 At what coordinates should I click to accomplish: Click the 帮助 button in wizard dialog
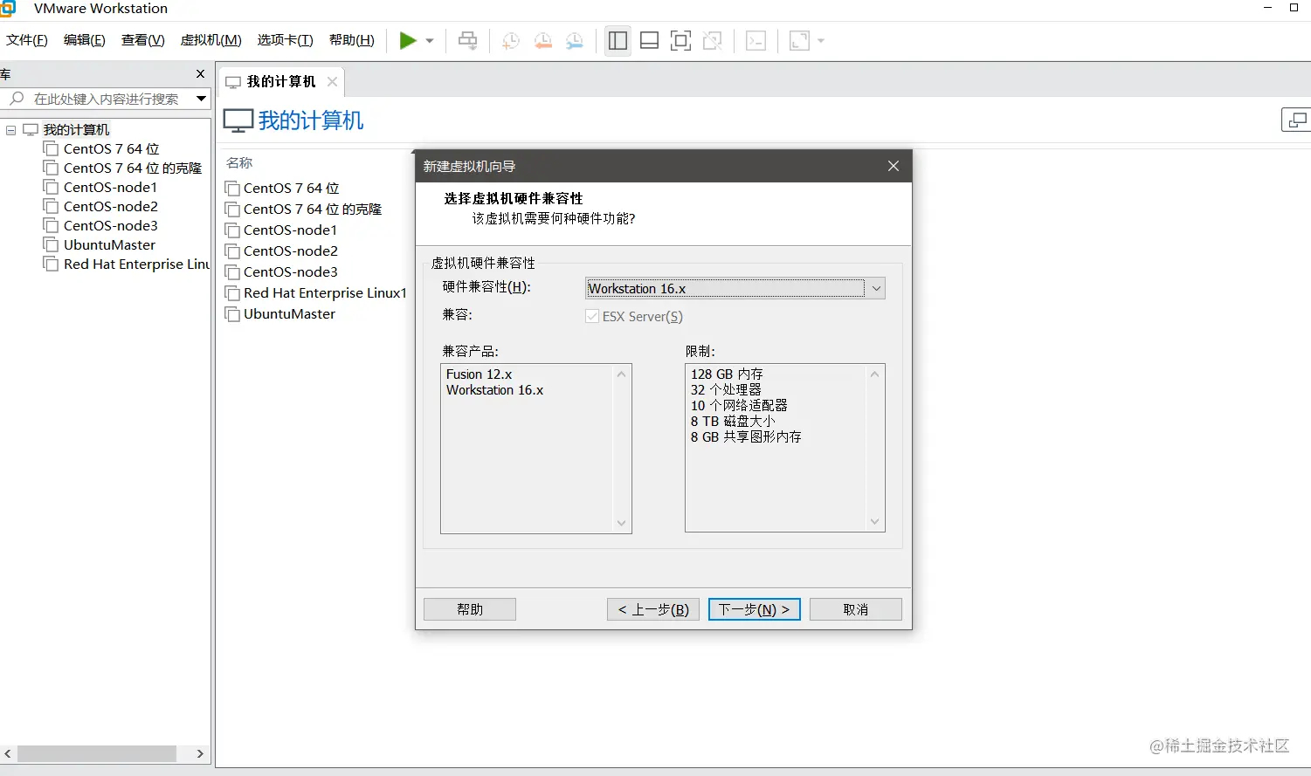click(x=470, y=609)
